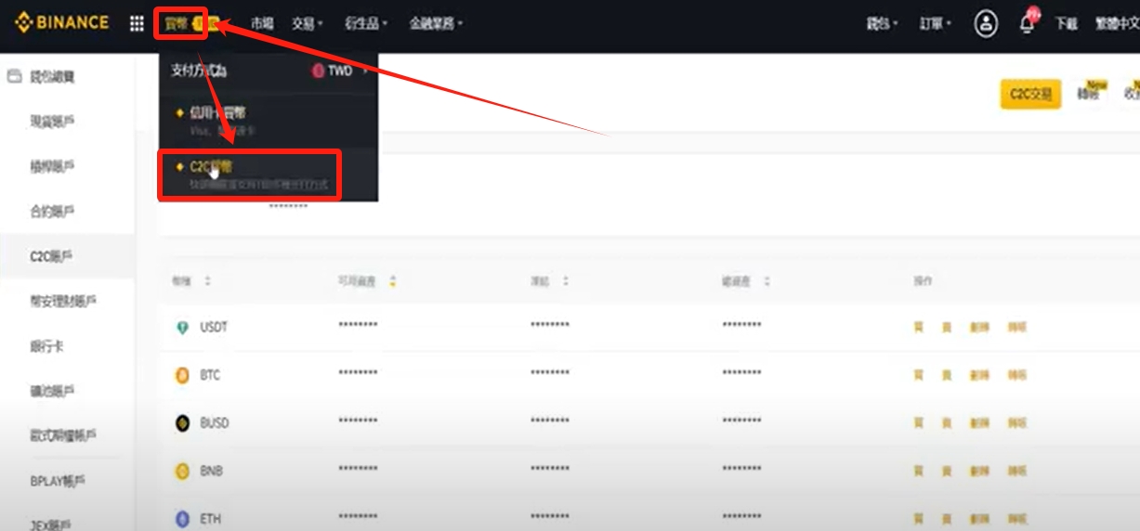The image size is (1140, 531).
Task: Expand the 錢包 (Wallet) dropdown
Action: click(x=881, y=24)
